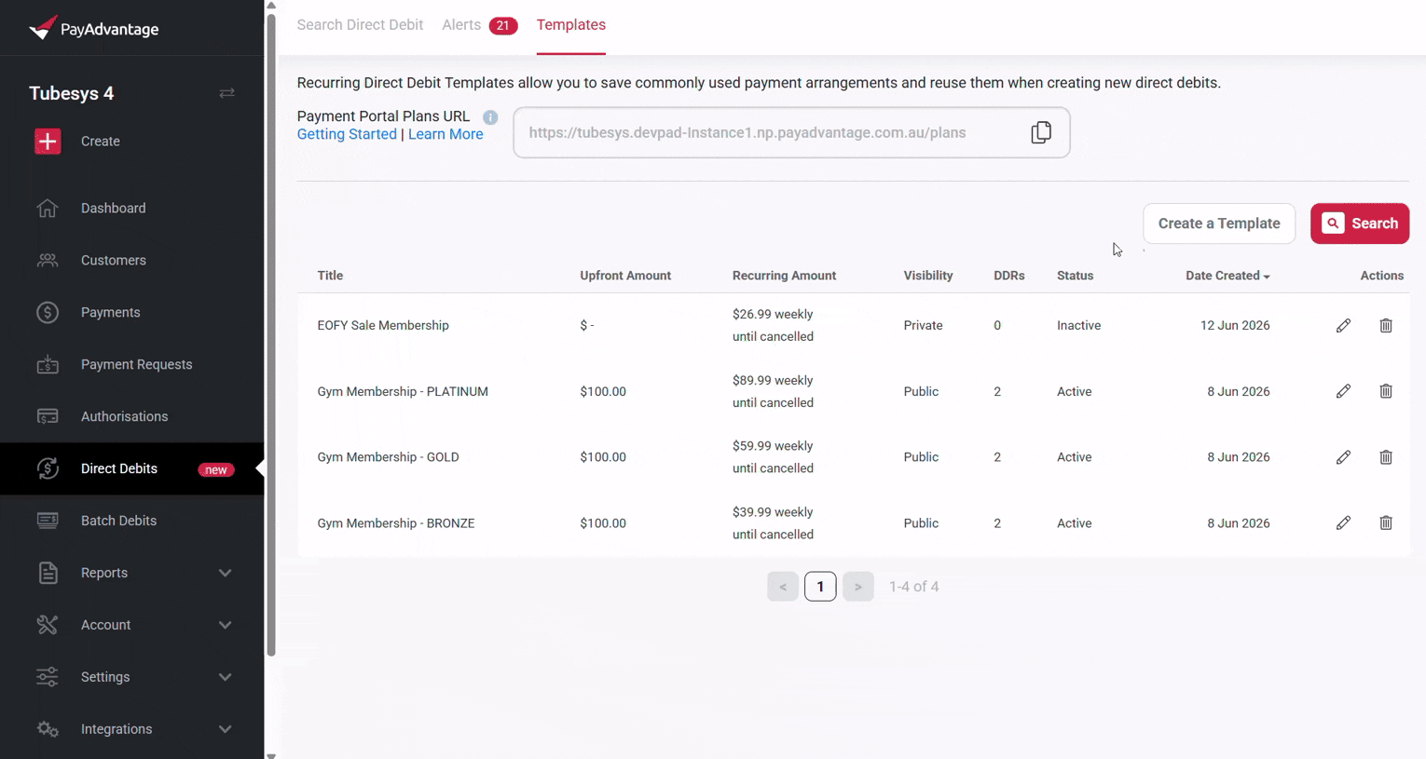
Task: Go to previous page of templates
Action: 783,587
